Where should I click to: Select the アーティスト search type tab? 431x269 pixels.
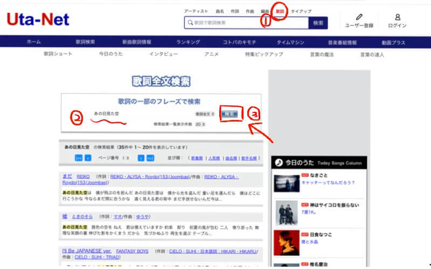[x=196, y=11]
